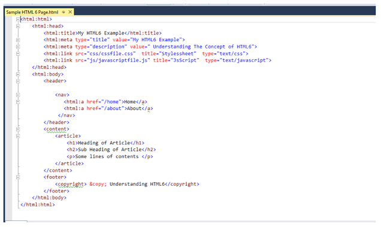
Task: Click the value "text/css"
Action: (231, 53)
